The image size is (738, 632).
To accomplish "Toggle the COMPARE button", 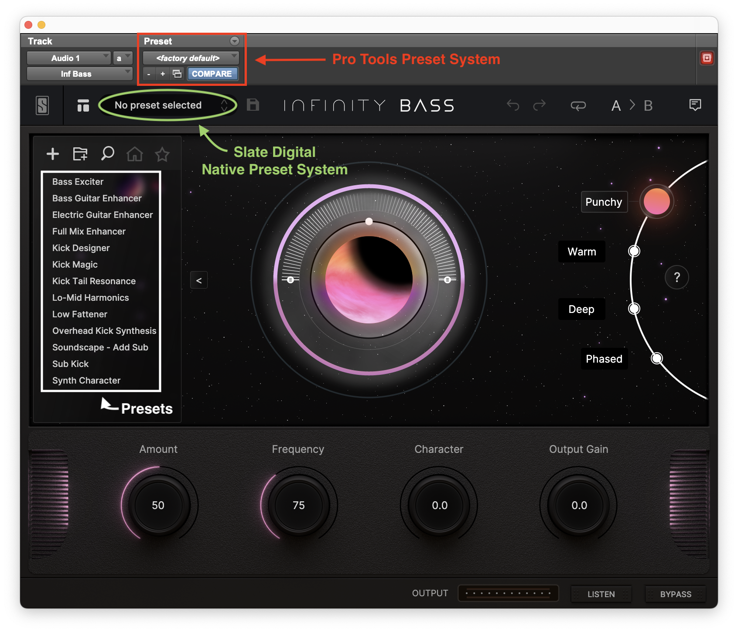I will pos(212,74).
